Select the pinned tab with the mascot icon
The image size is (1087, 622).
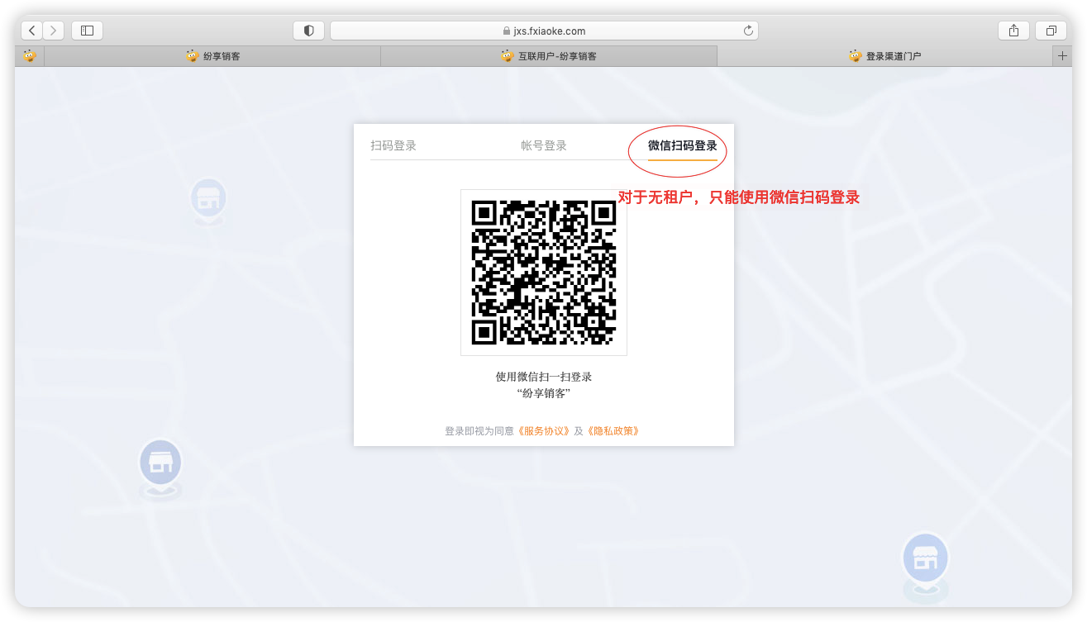tap(30, 56)
